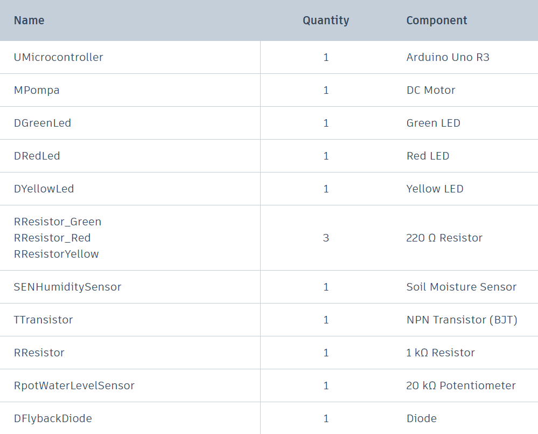
Task: Select the DGreenLed name cell
Action: (43, 123)
